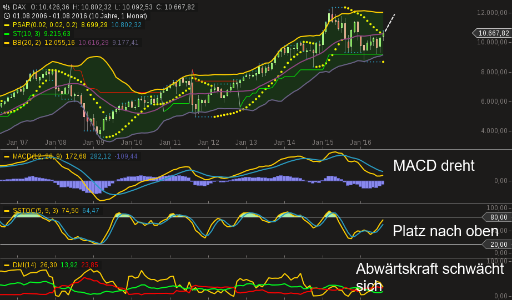
Task: Click the Jan '16 time axis label
Action: [x=360, y=143]
